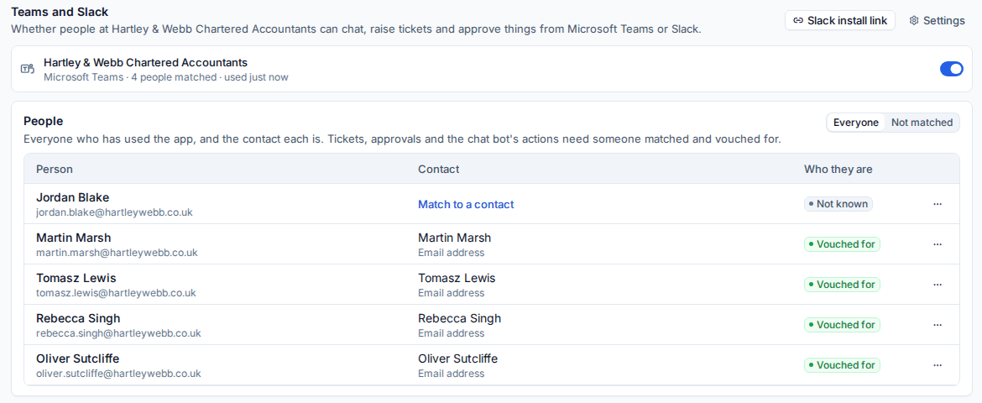Click Oliver Sutcliffe in the Contact column
The height and width of the screenshot is (403, 982).
tap(457, 359)
